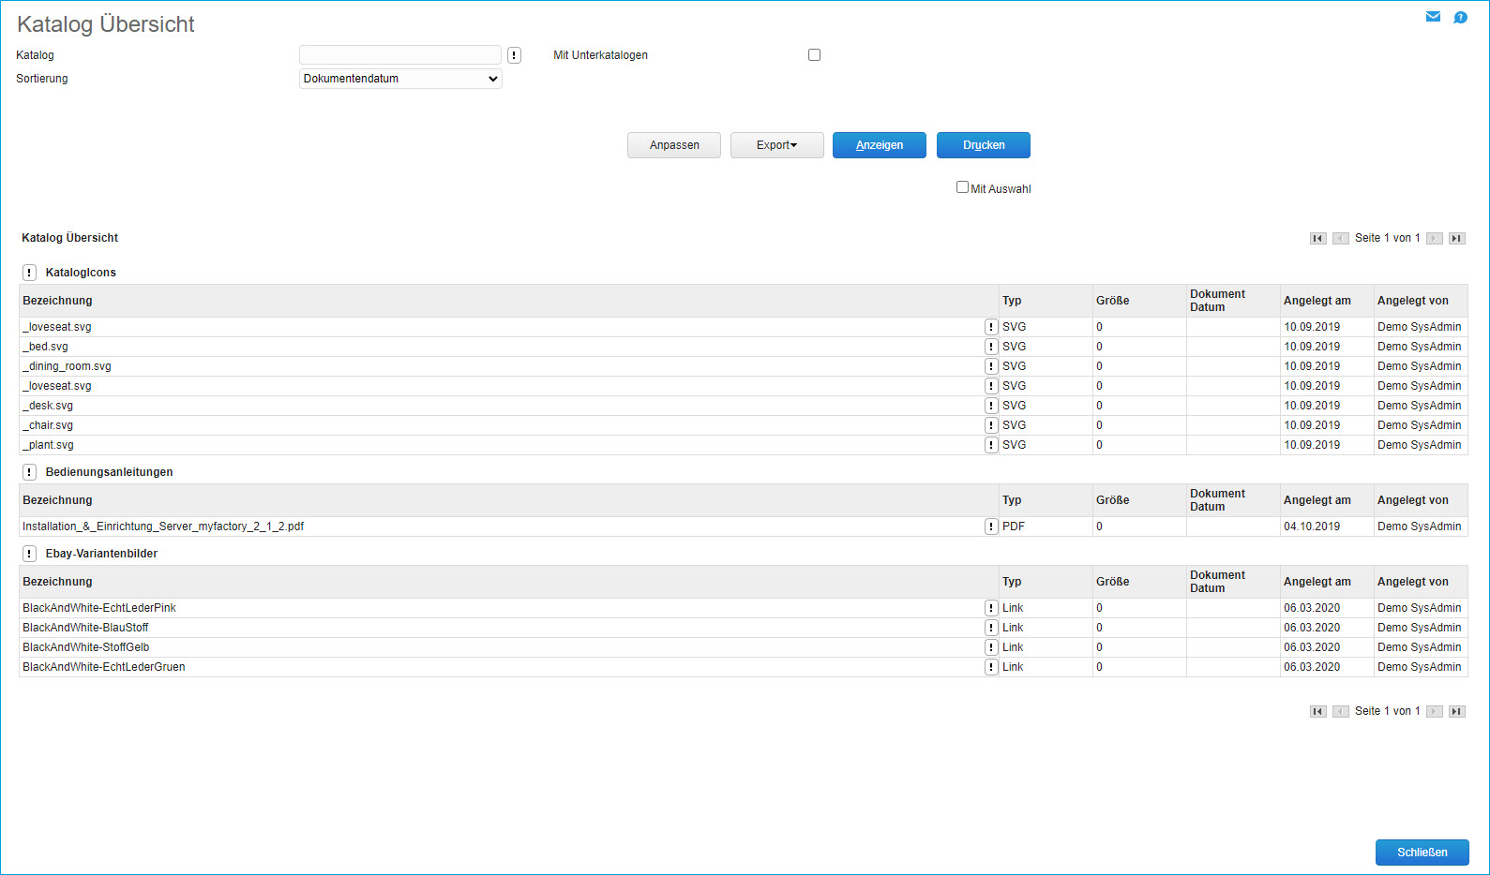This screenshot has height=875, width=1490.
Task: Click info icon for BlackAndWhite-StoffGelb row
Action: (x=991, y=647)
